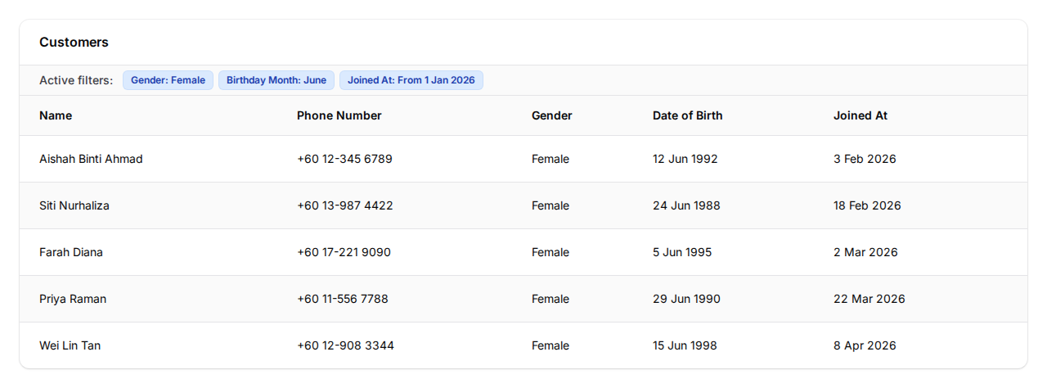The height and width of the screenshot is (388, 1047).
Task: Click the Gender: Female filter chip
Action: point(168,80)
